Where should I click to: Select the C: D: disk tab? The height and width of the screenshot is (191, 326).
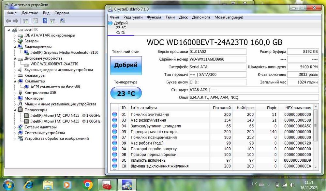121,28
